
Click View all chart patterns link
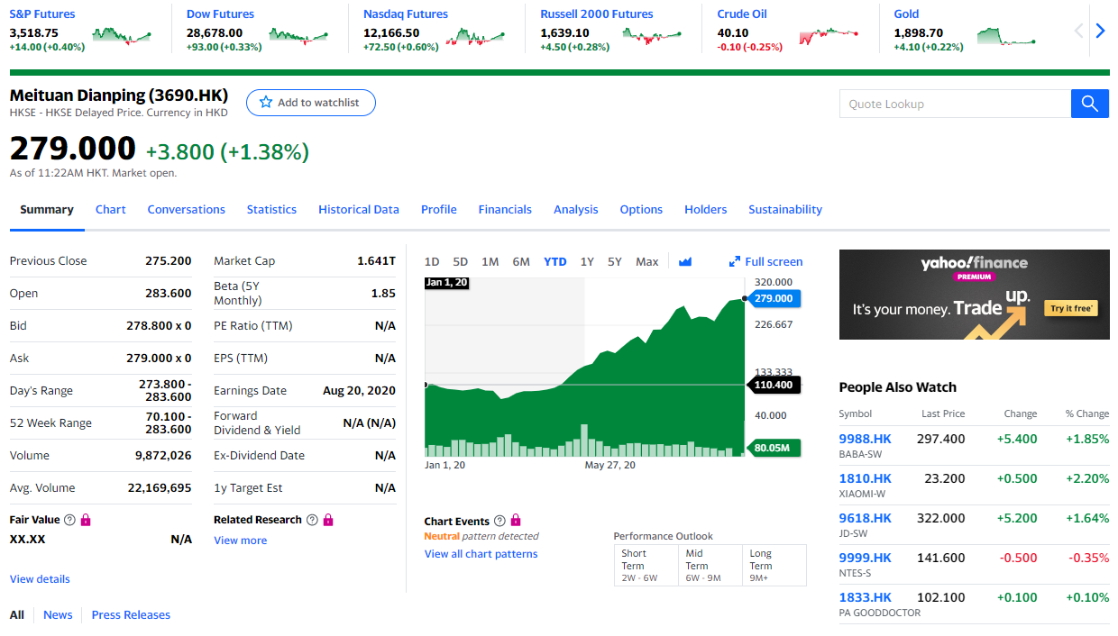point(481,554)
